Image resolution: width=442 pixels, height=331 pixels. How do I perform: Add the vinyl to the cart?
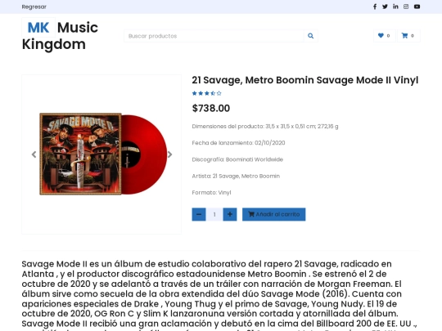point(273,214)
